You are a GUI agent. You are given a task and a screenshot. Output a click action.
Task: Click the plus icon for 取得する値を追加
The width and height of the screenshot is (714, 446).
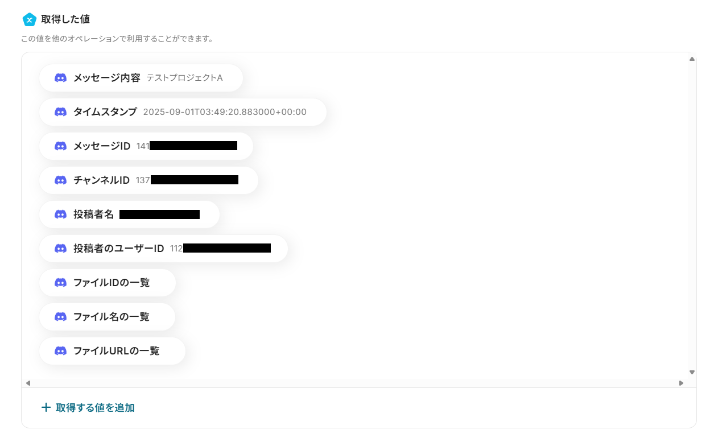[46, 408]
